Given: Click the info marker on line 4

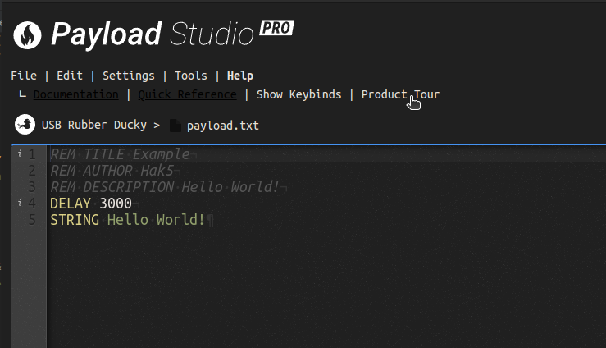Looking at the screenshot, I should coord(20,203).
